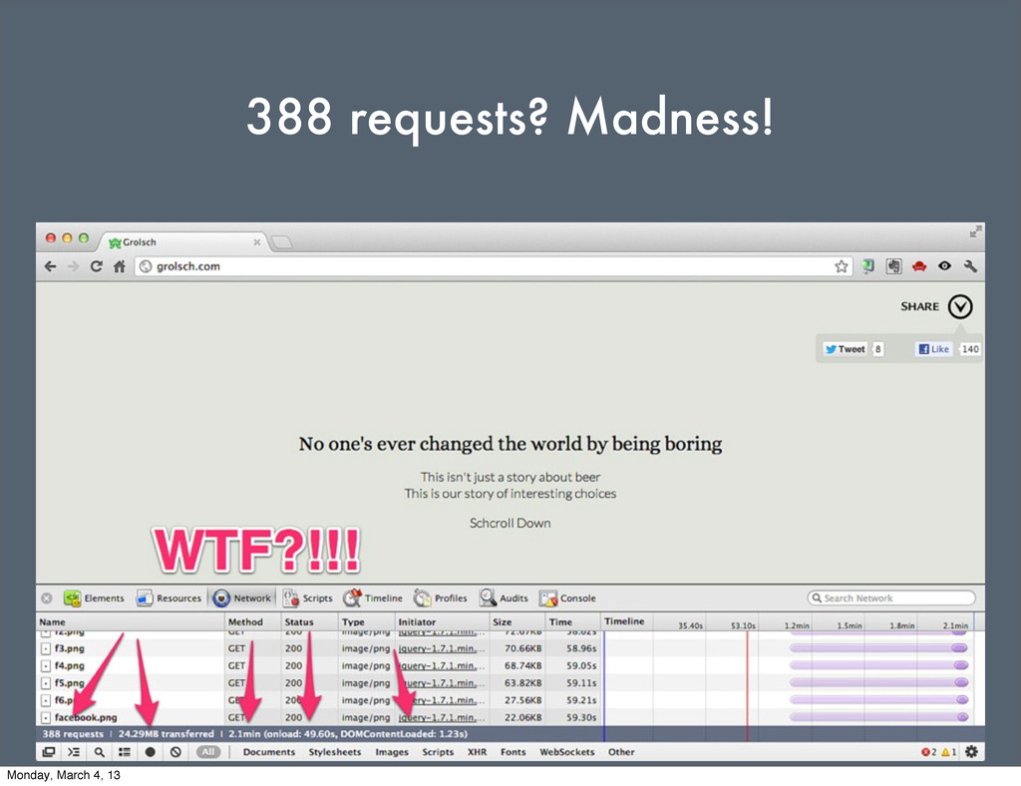Open the Timeline panel
Viewport: 1021px width, 786px height.
(373, 597)
